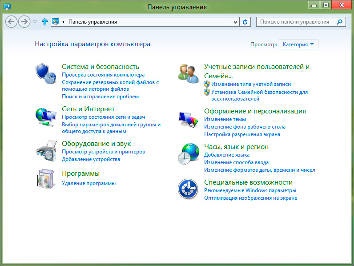The height and width of the screenshot is (266, 354).
Task: Click the User Accounts people icon
Action: pos(188,73)
